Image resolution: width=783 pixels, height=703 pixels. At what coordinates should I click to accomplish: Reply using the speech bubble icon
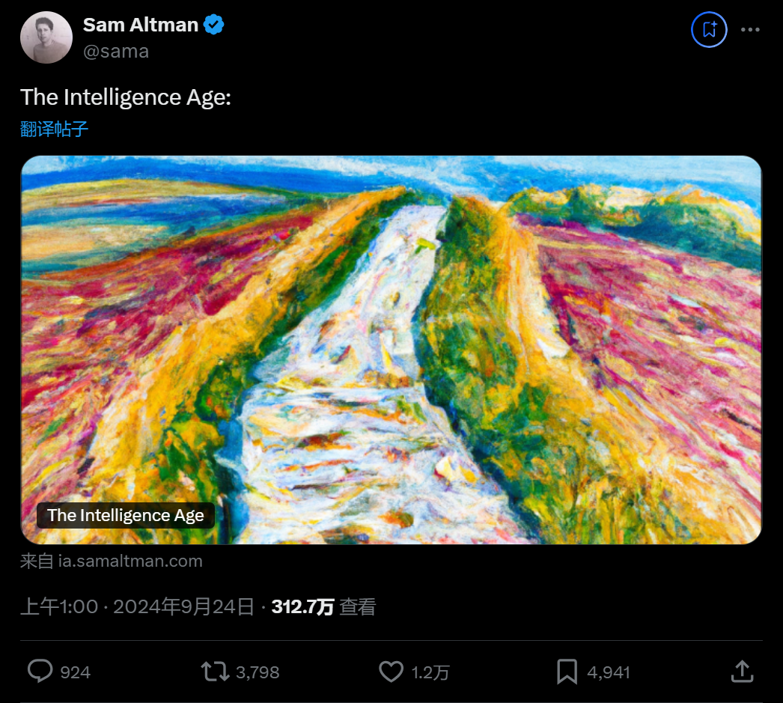pos(40,672)
